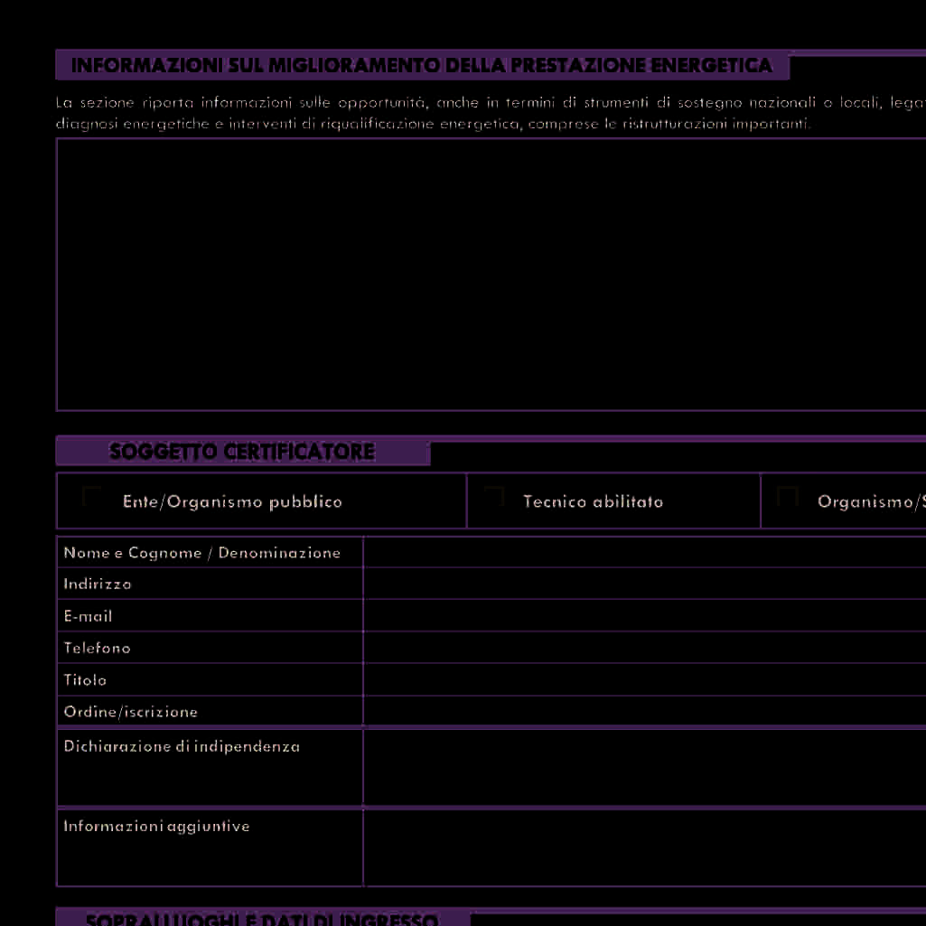Enable the Organismo/Società checkbox on the right
The width and height of the screenshot is (926, 926).
788,497
